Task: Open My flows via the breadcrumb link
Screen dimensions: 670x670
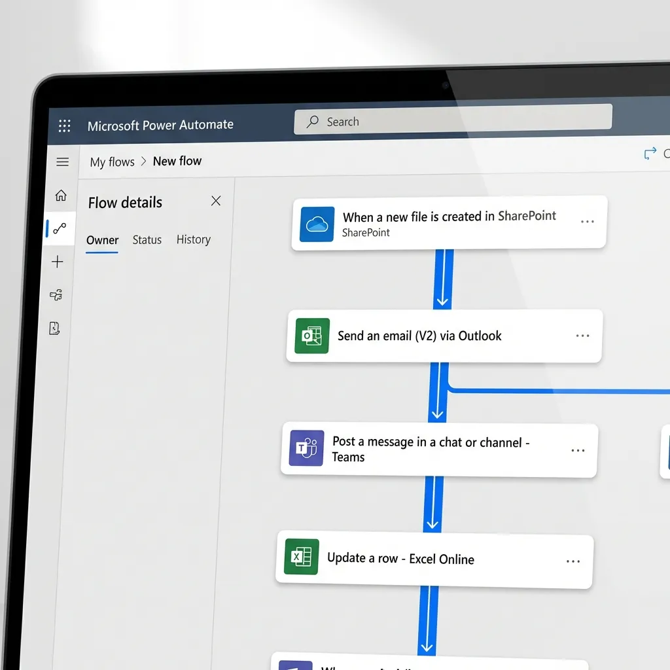Action: [x=112, y=162]
